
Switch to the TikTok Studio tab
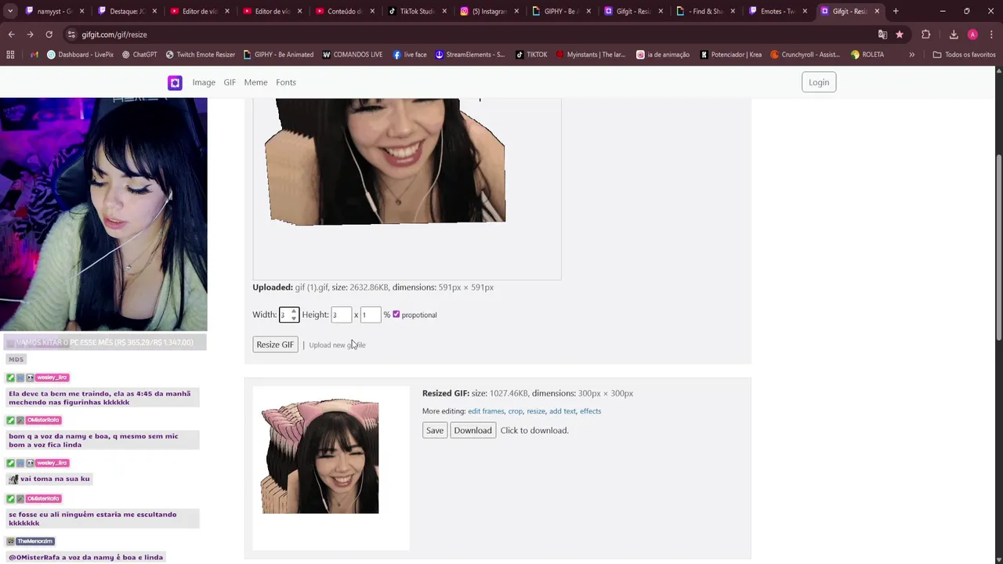417,11
